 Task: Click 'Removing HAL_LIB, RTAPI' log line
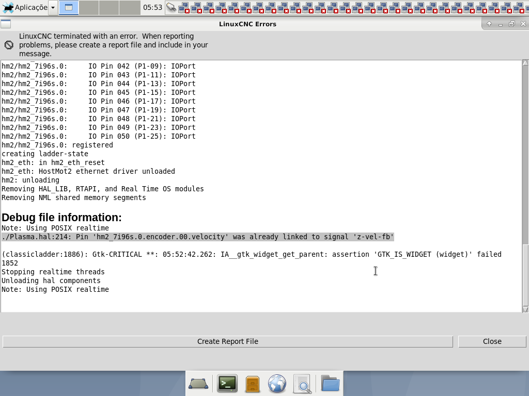[103, 189]
